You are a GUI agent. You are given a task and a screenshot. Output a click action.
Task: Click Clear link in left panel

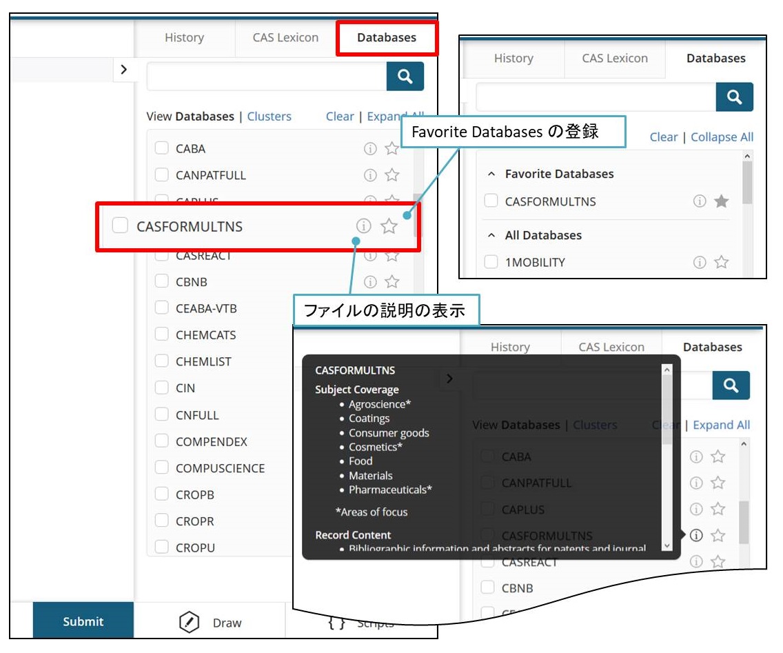click(x=340, y=117)
